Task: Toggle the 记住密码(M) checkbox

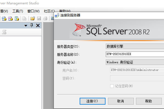Action: (112, 86)
